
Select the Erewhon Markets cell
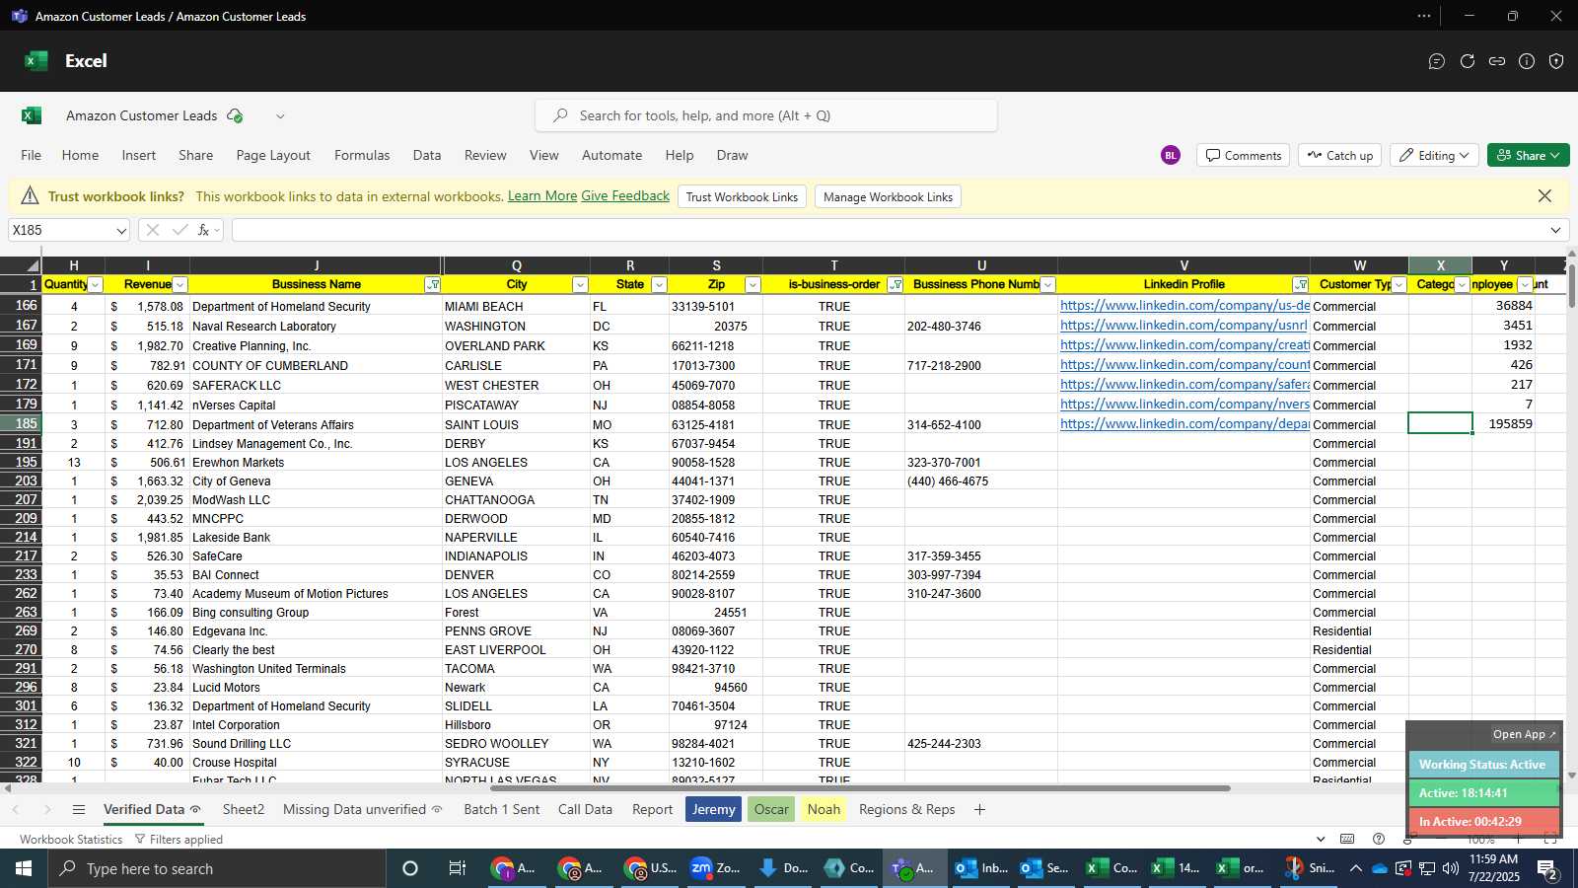click(x=316, y=462)
